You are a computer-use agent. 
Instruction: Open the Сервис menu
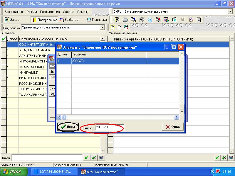[x=68, y=12]
